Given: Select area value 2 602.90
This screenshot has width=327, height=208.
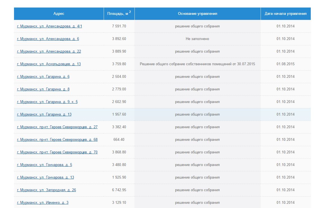Looking at the screenshot, I should [119, 102].
